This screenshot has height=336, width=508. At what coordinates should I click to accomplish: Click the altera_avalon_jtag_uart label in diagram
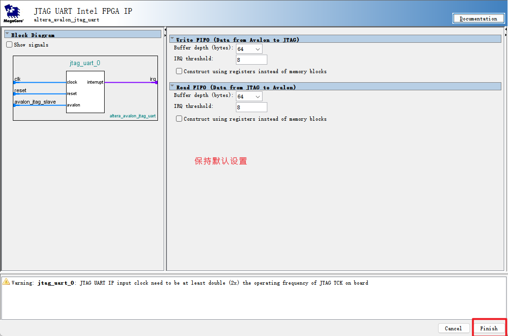coord(133,116)
